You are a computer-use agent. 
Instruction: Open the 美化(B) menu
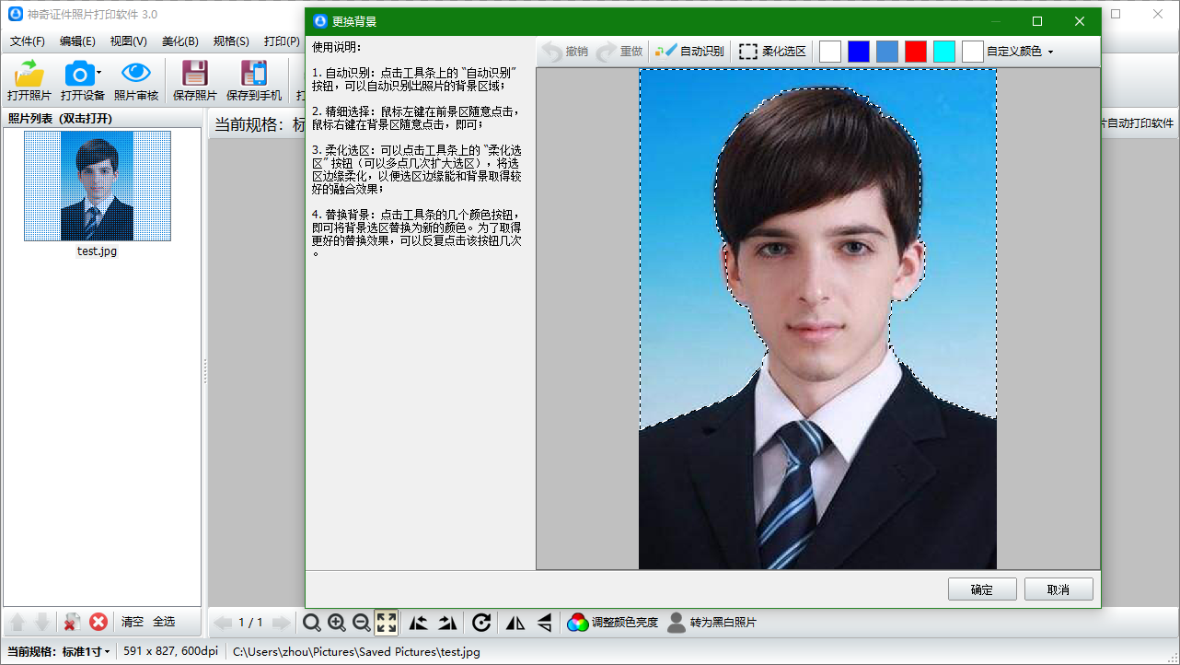click(x=179, y=41)
